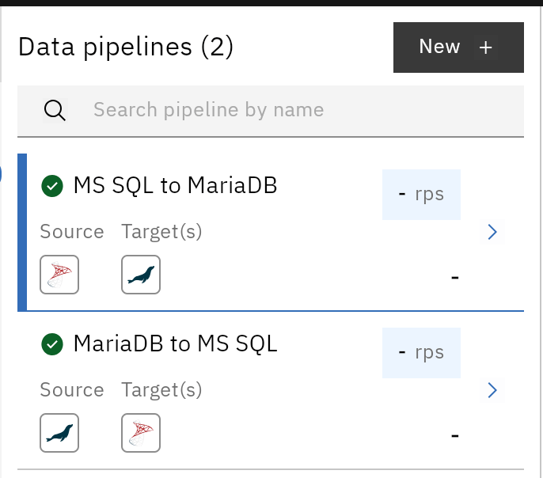The height and width of the screenshot is (478, 543).
Task: Click the MariaDB target icon in MS SQL to MariaDB
Action: (141, 275)
